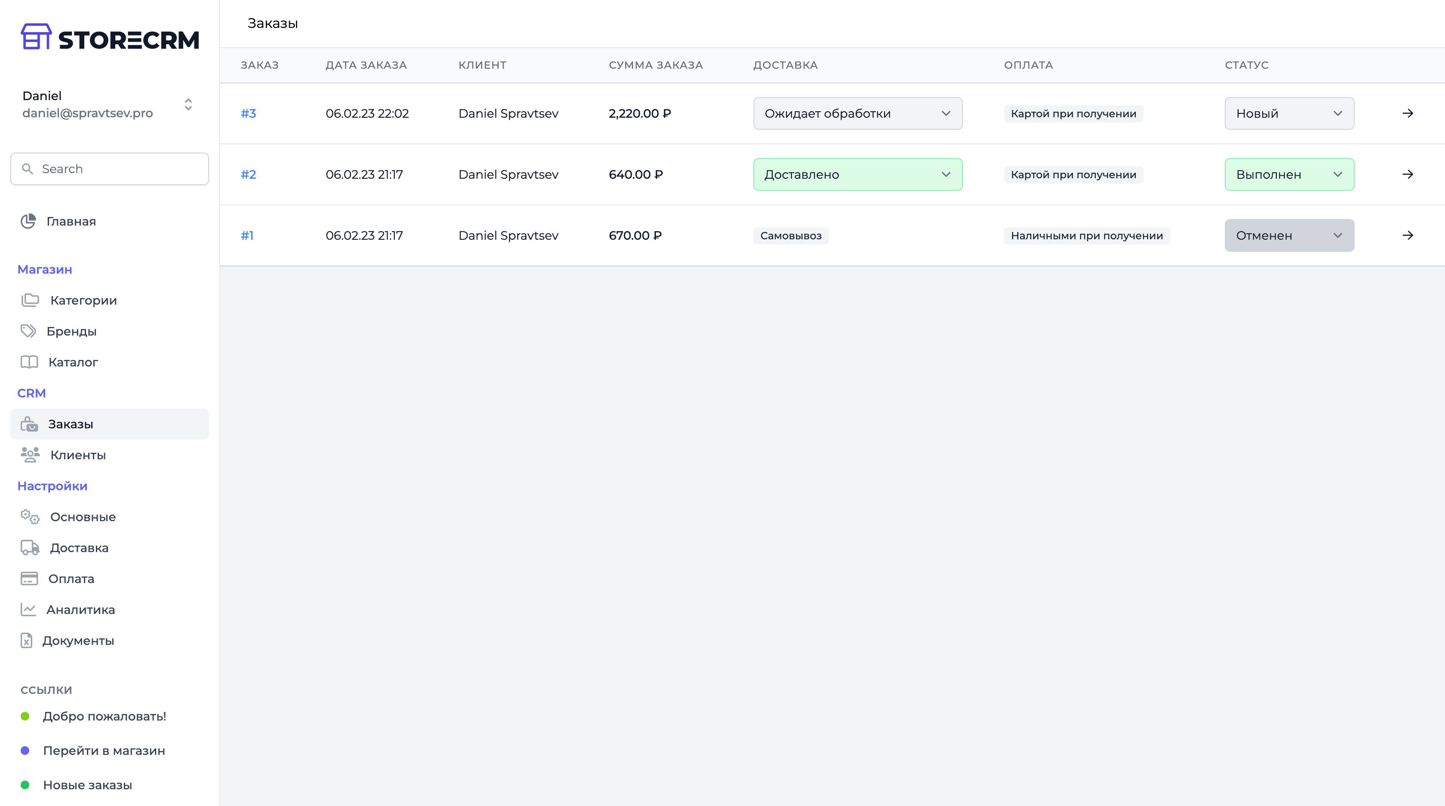
Task: Select Основные settings menu item
Action: coord(83,517)
